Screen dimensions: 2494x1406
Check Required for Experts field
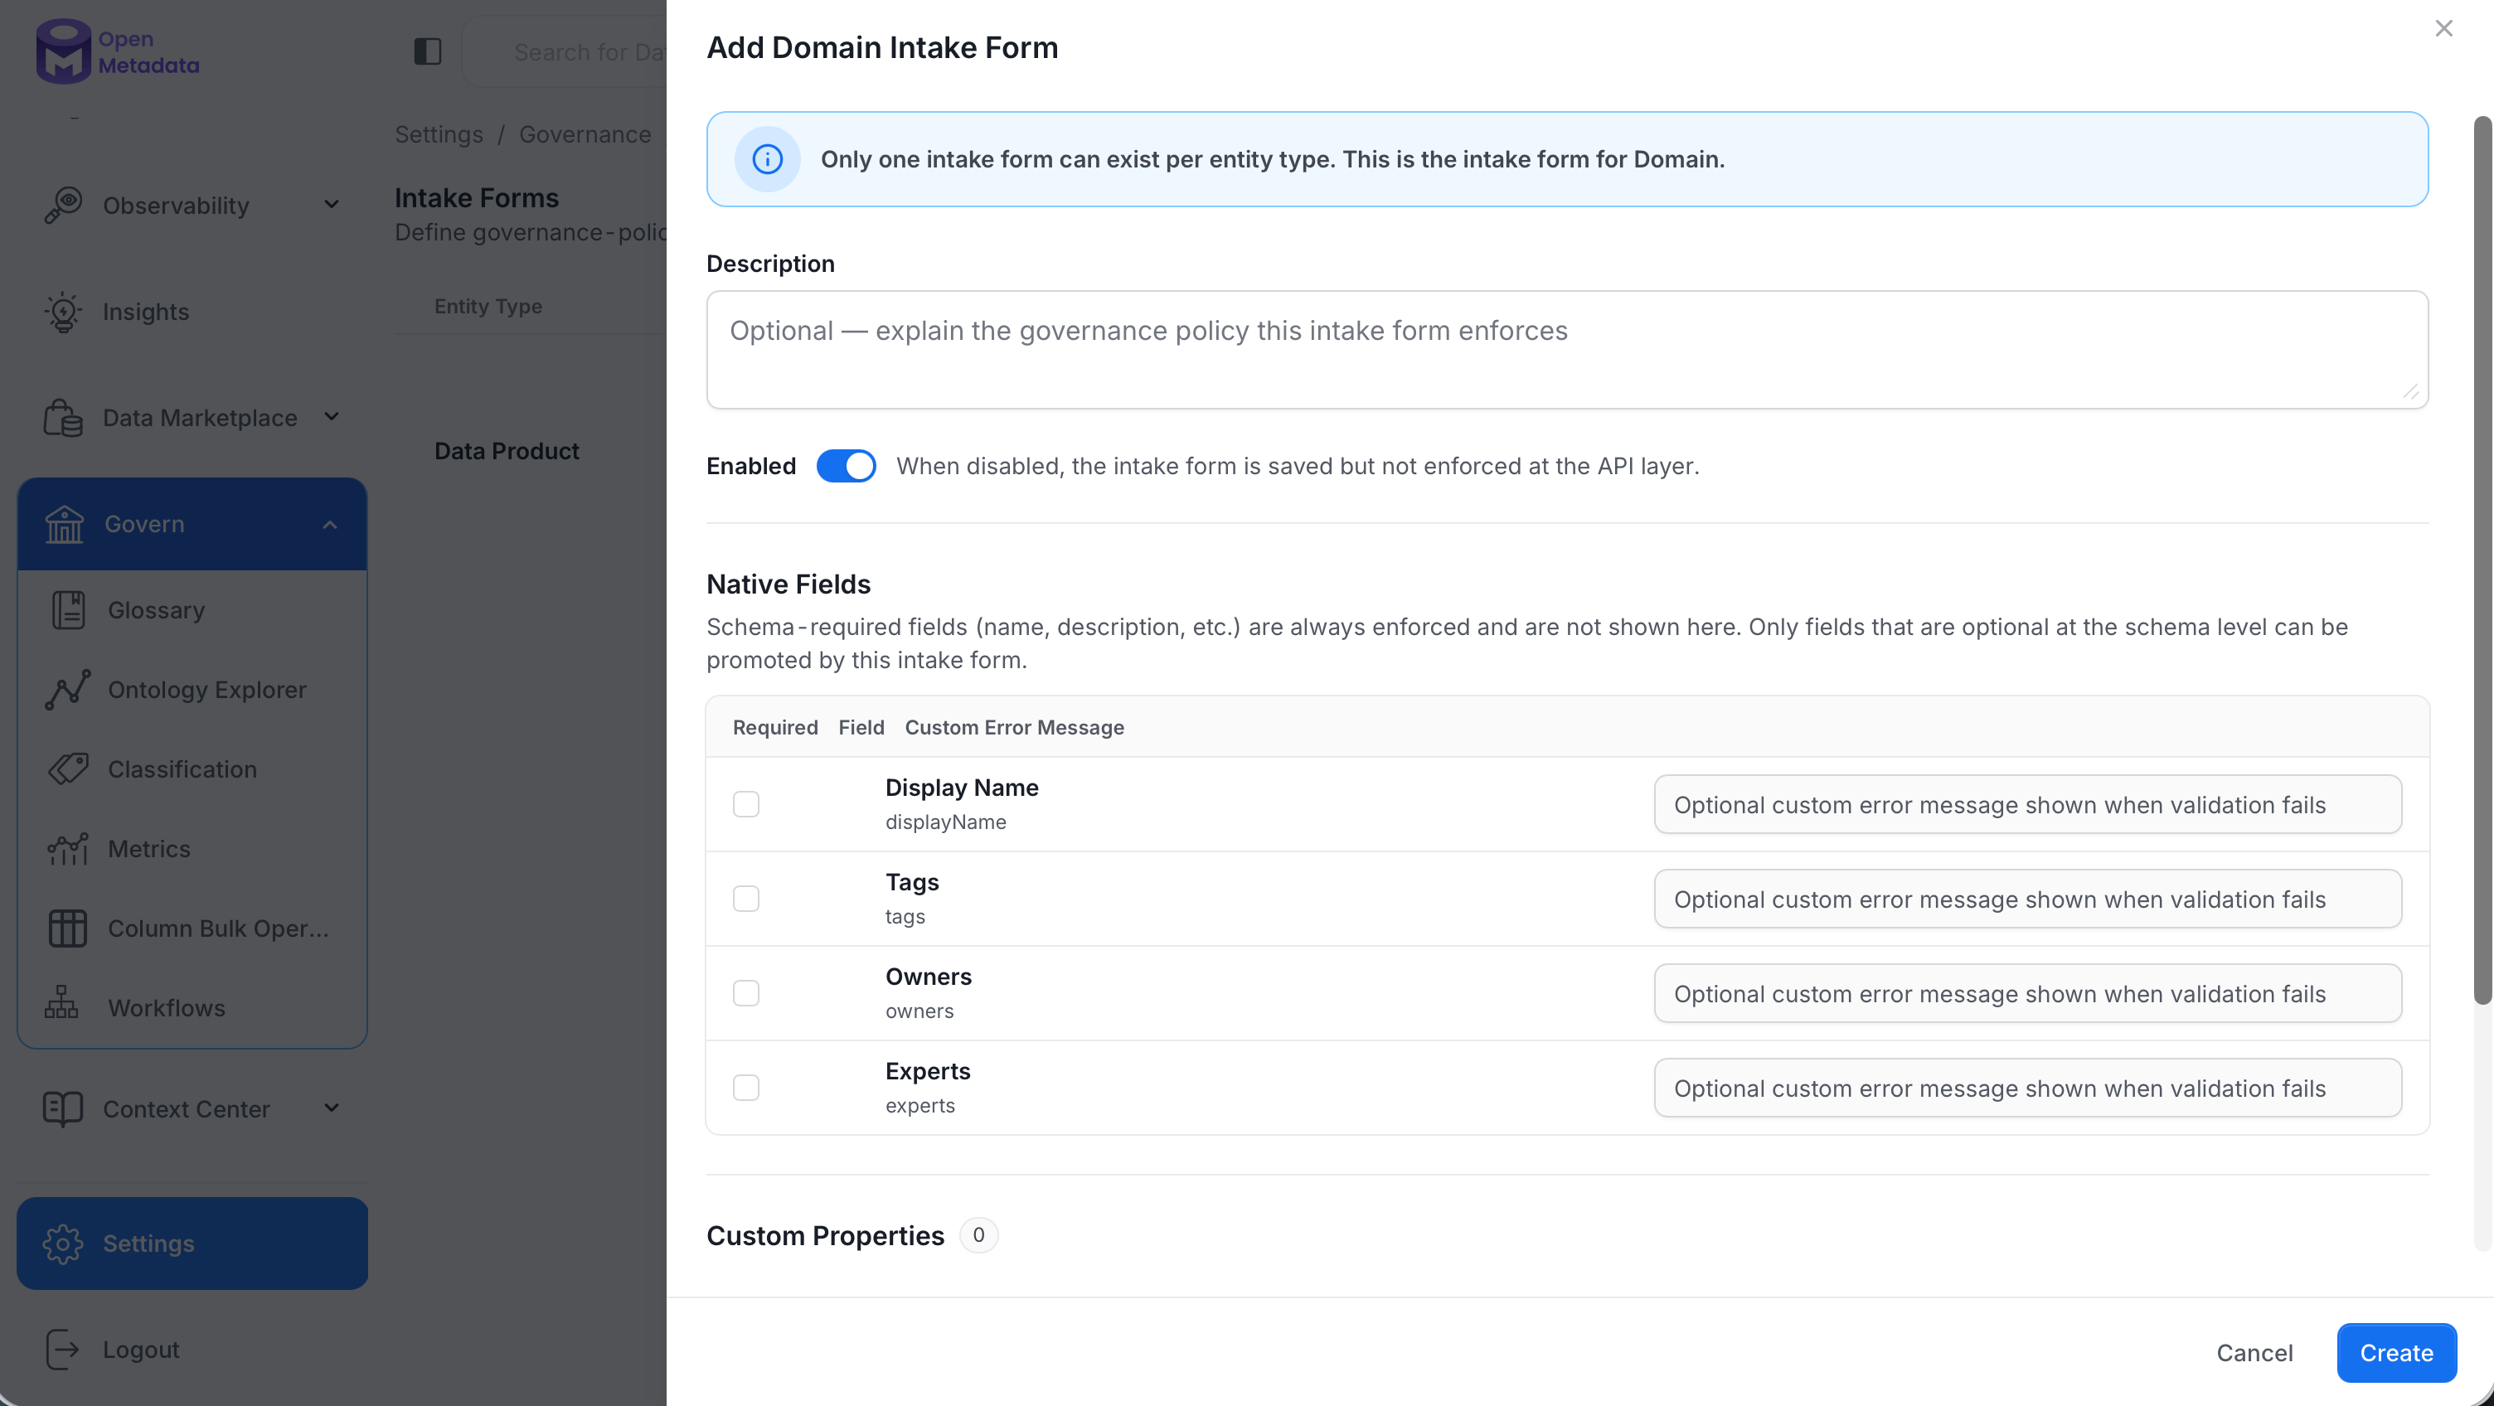point(745,1088)
